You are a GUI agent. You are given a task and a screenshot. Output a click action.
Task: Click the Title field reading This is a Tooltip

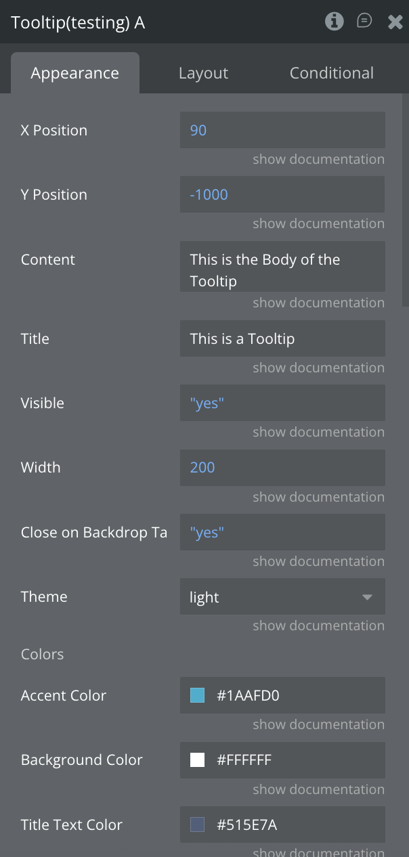tap(282, 338)
